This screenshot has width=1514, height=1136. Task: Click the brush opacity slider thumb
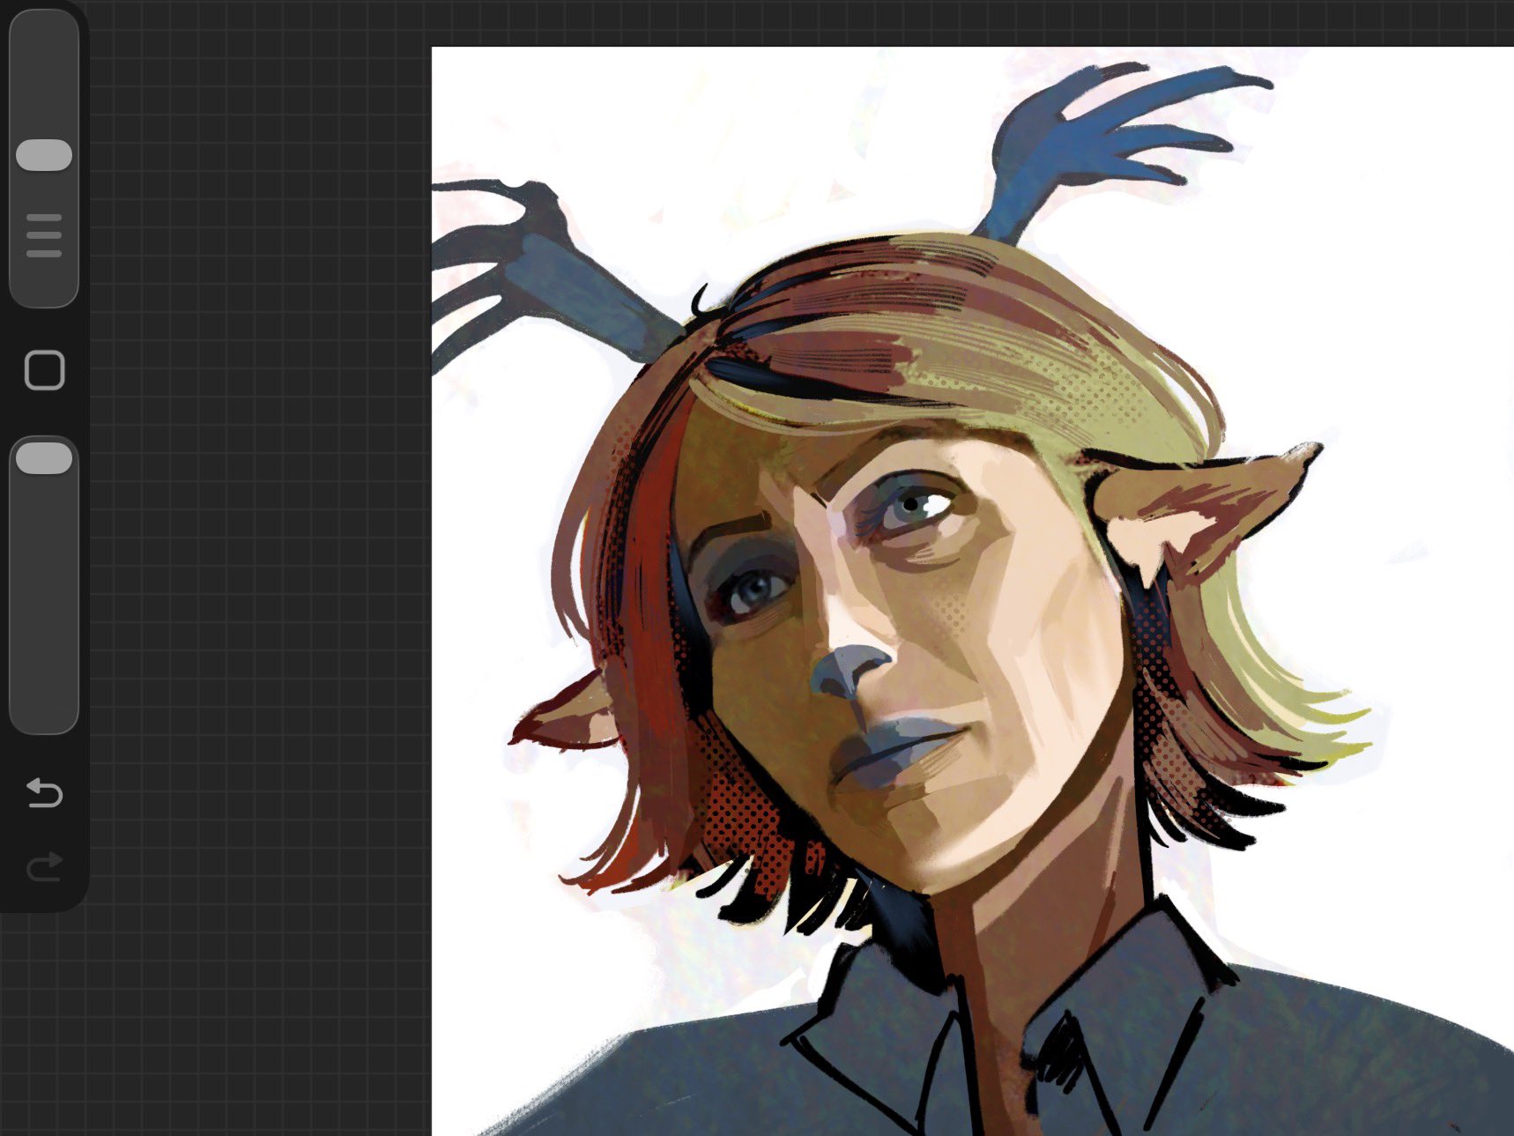44,458
